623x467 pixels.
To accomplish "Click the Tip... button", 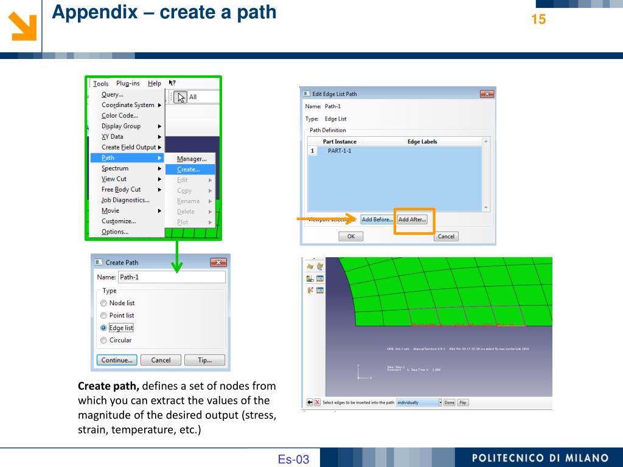I will [x=204, y=360].
